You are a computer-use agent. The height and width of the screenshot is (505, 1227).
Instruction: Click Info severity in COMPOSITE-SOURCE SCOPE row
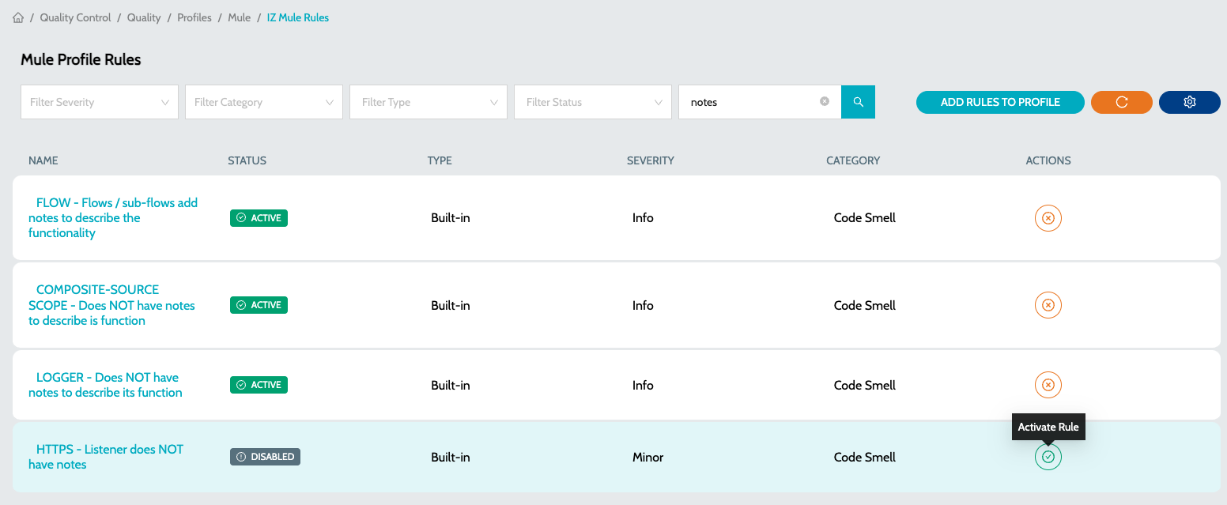coord(643,305)
